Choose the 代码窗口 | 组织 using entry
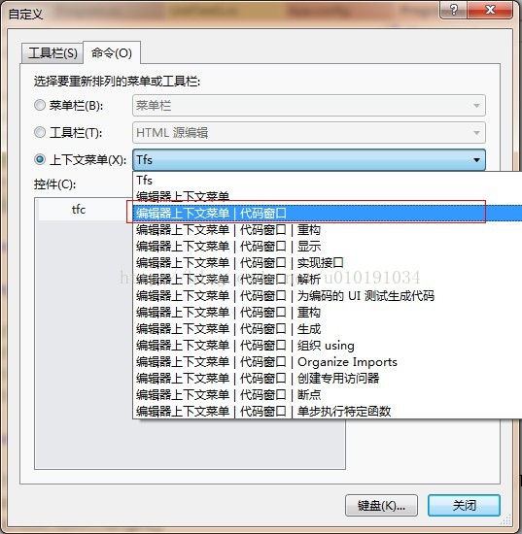This screenshot has height=534, width=522. pyautogui.click(x=328, y=346)
